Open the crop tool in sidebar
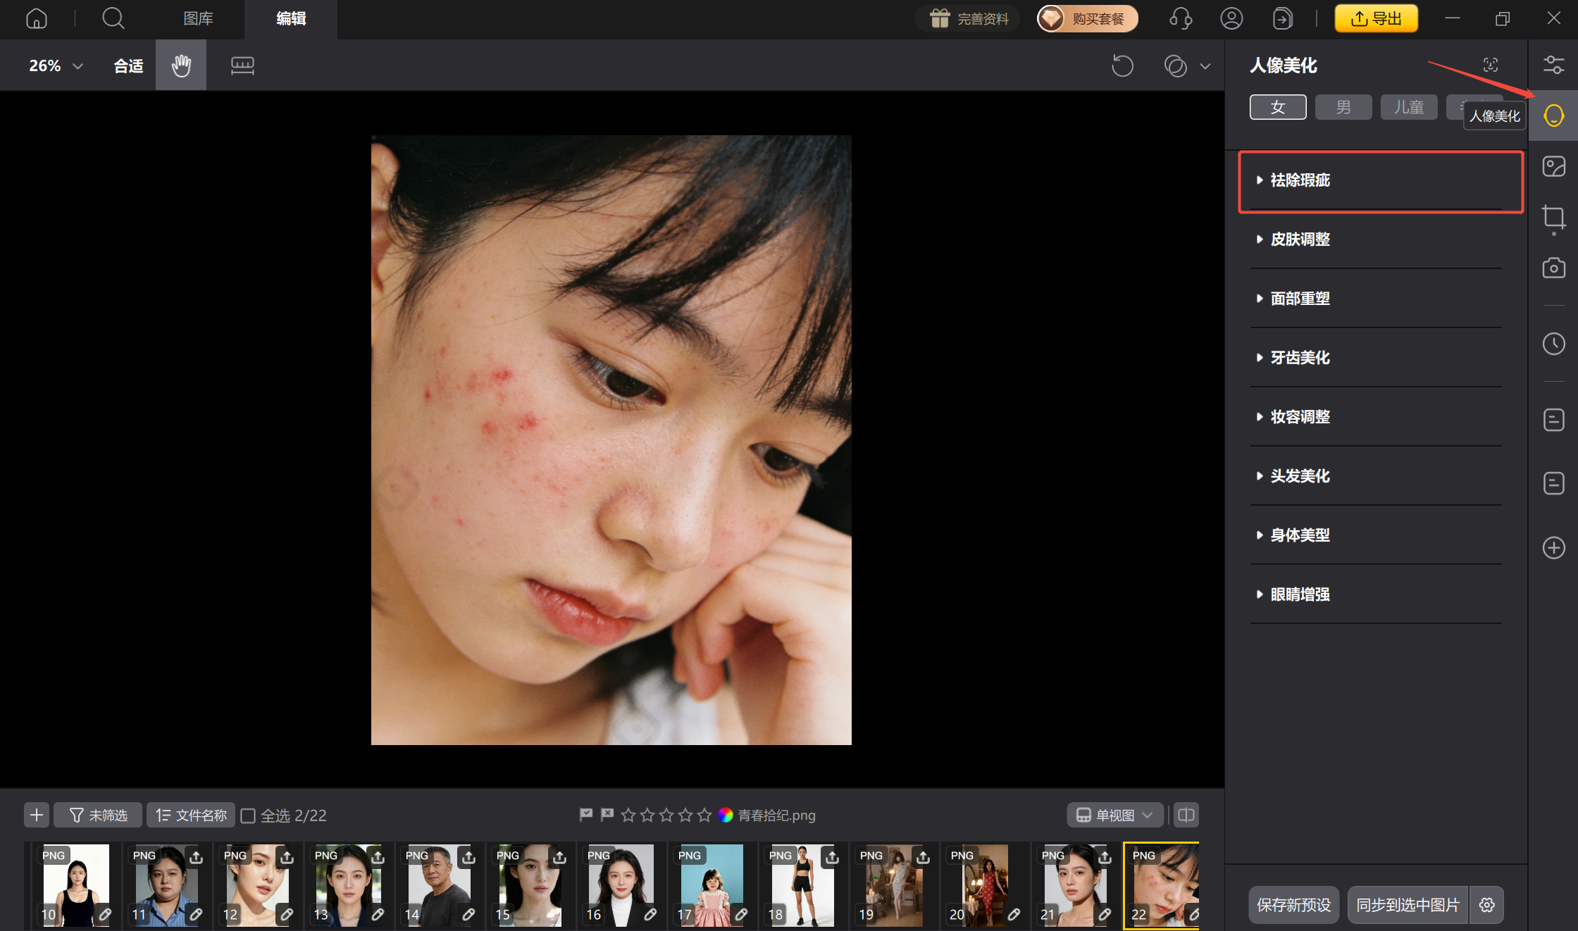 click(x=1553, y=217)
